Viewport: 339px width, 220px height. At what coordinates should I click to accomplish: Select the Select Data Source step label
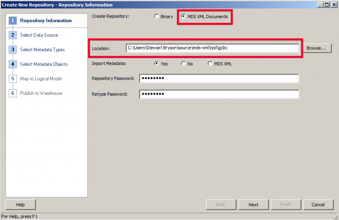pyautogui.click(x=39, y=35)
